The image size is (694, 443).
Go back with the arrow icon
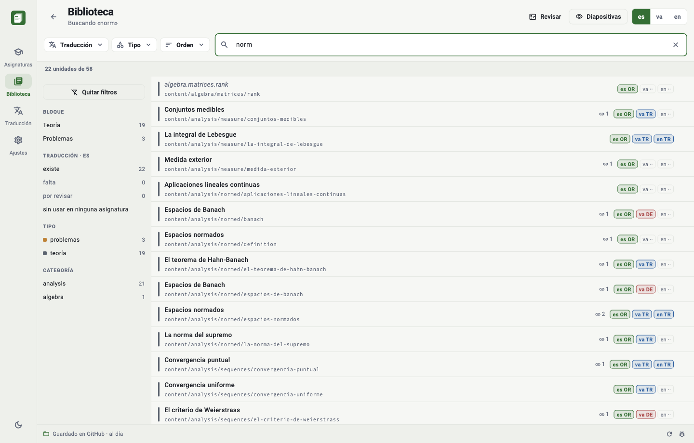[53, 17]
